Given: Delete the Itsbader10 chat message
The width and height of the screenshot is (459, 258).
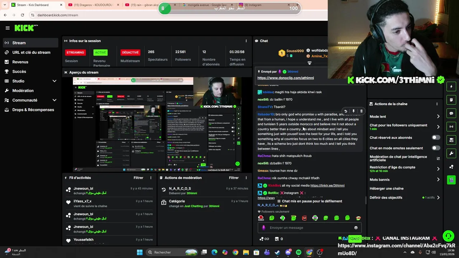Looking at the screenshot, I should 361,111.
